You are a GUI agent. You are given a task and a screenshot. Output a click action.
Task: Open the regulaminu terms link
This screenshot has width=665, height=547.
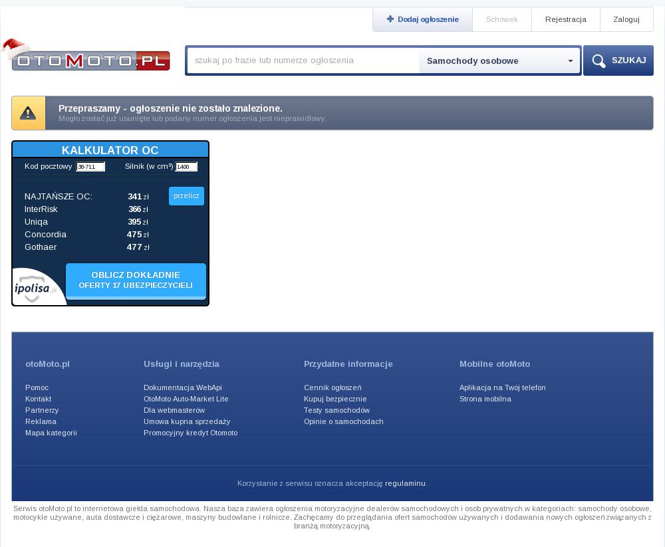[405, 483]
